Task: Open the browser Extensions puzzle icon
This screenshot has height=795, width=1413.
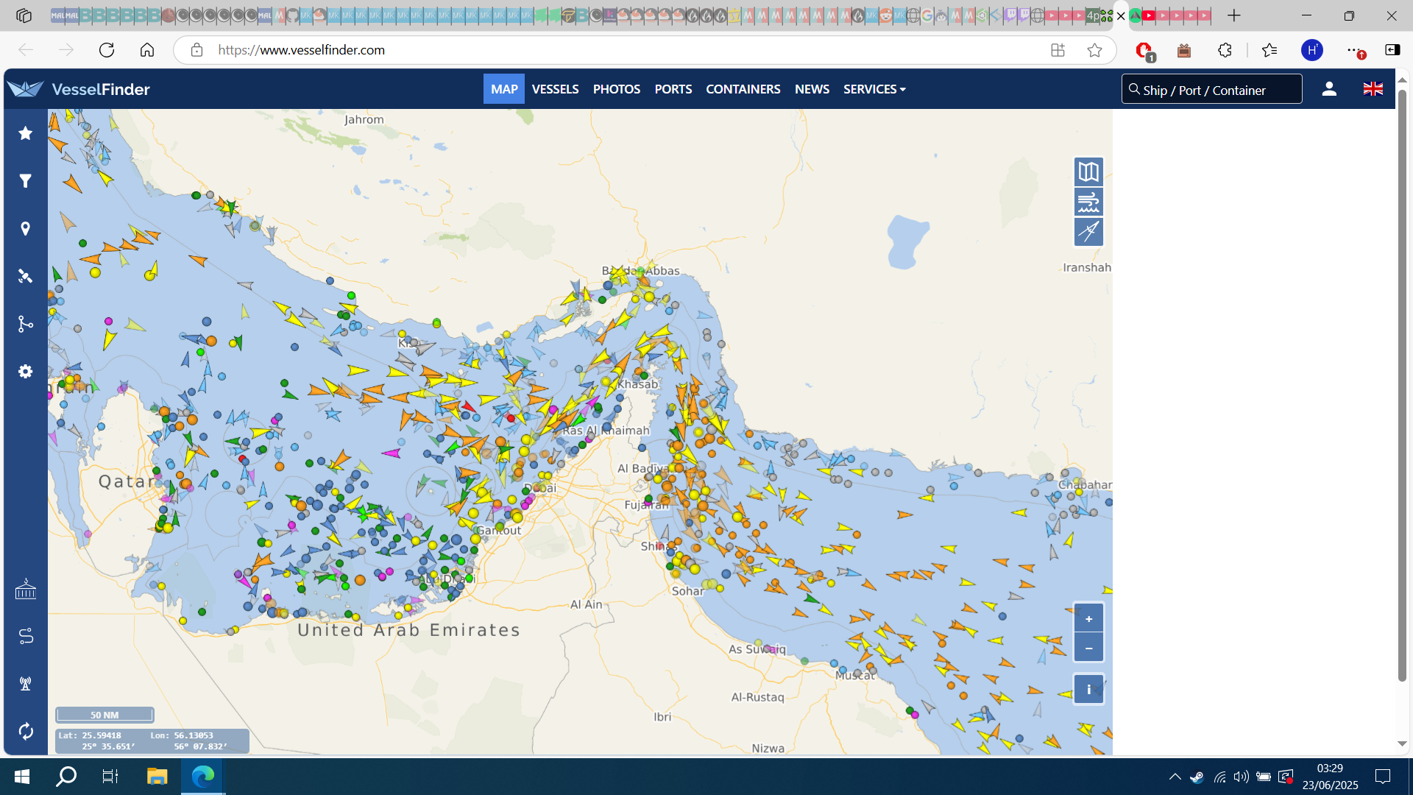Action: click(x=1225, y=50)
